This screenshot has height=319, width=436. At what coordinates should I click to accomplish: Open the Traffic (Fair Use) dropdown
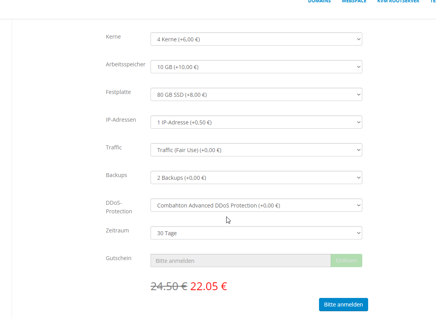click(256, 150)
